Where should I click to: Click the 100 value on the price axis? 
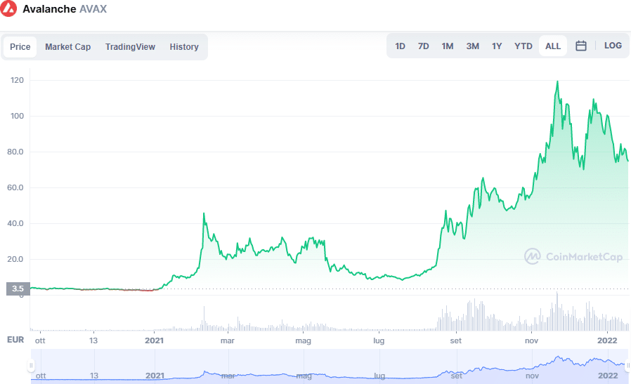tap(17, 116)
